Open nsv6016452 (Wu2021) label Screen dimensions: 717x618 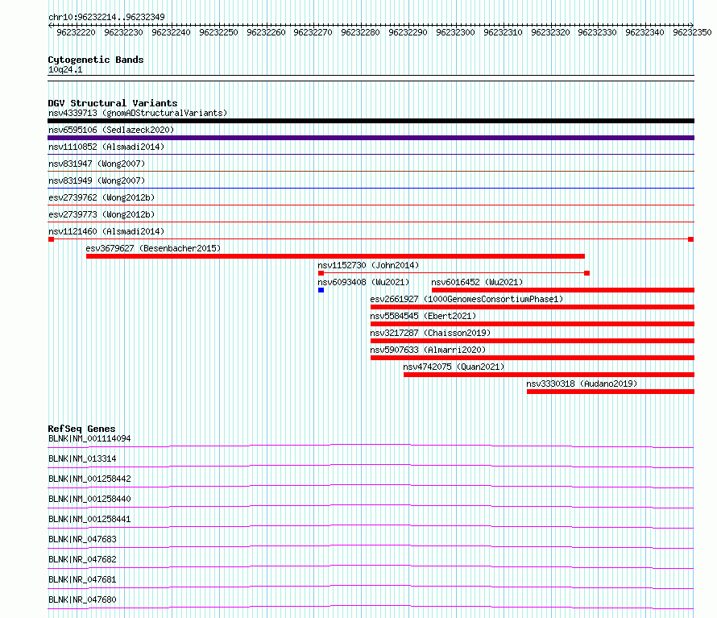(477, 282)
